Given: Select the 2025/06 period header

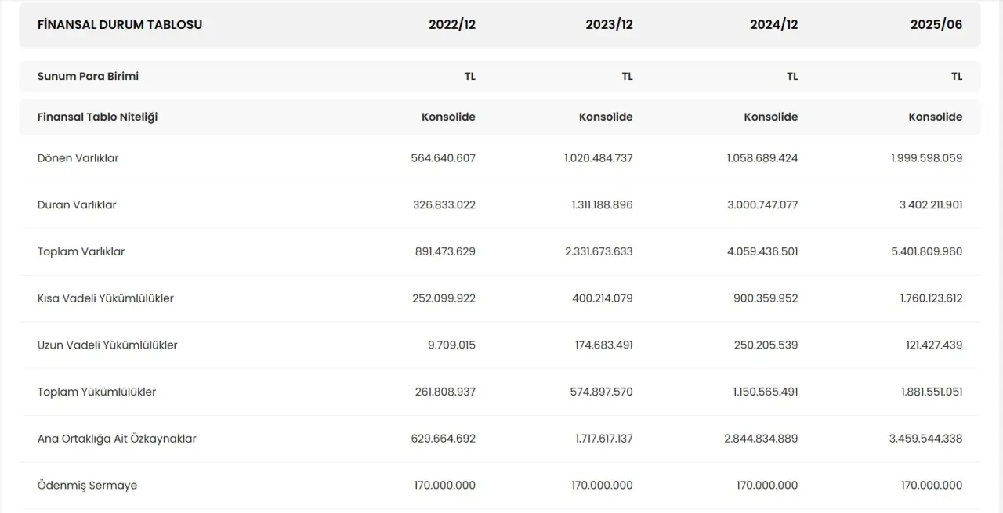Looking at the screenshot, I should [x=936, y=24].
